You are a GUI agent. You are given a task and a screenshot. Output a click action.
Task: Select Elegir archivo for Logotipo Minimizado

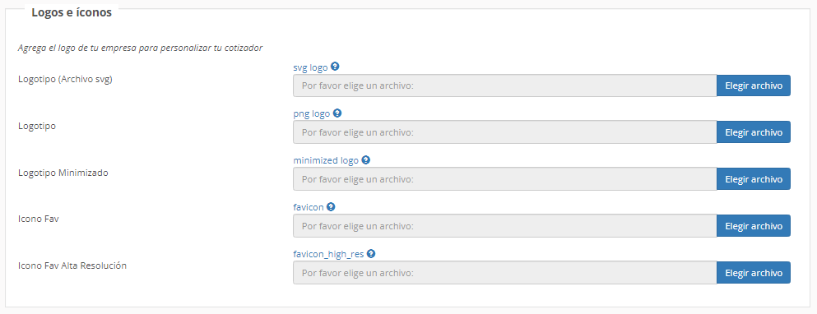click(754, 179)
